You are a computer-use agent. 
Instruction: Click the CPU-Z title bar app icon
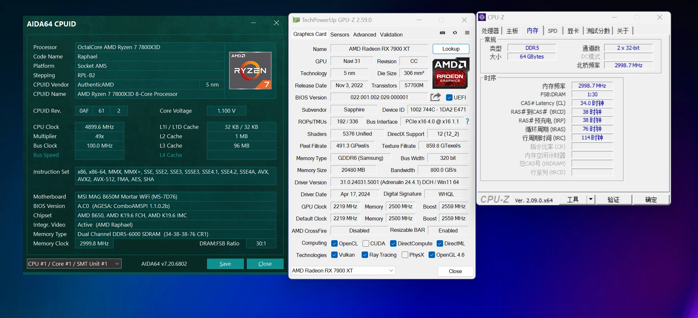click(x=482, y=17)
